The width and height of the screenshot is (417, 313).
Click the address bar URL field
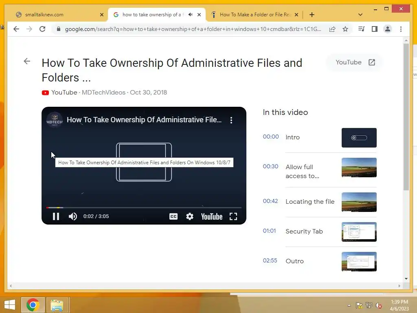193,29
